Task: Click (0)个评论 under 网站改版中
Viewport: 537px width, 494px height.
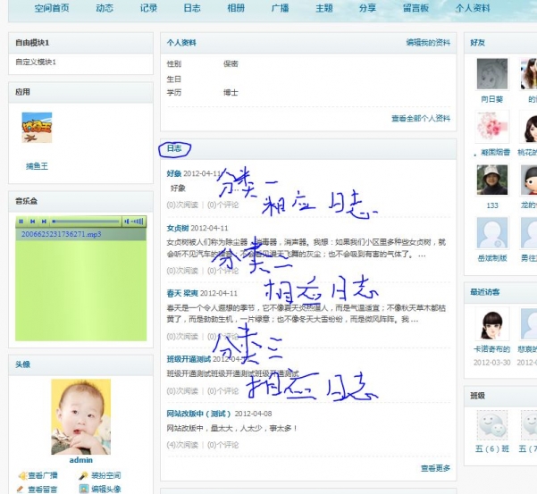Action: [x=223, y=445]
